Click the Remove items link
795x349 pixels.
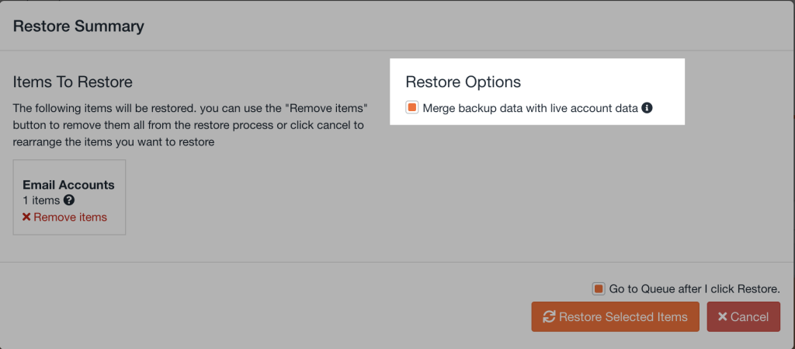tap(70, 217)
